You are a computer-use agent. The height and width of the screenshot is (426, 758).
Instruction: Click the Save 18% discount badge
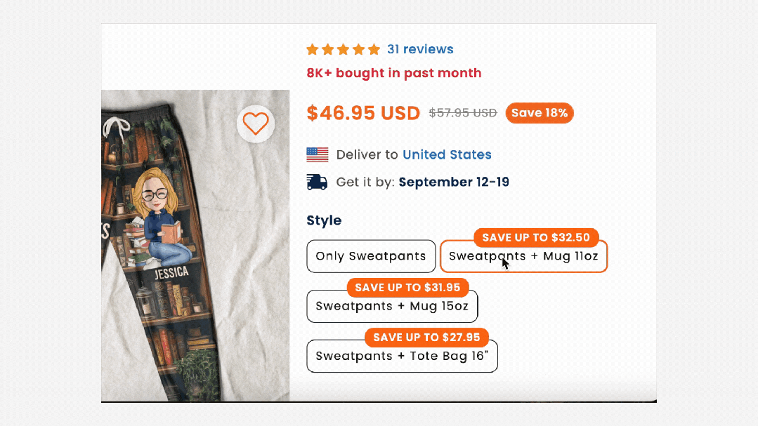[540, 113]
